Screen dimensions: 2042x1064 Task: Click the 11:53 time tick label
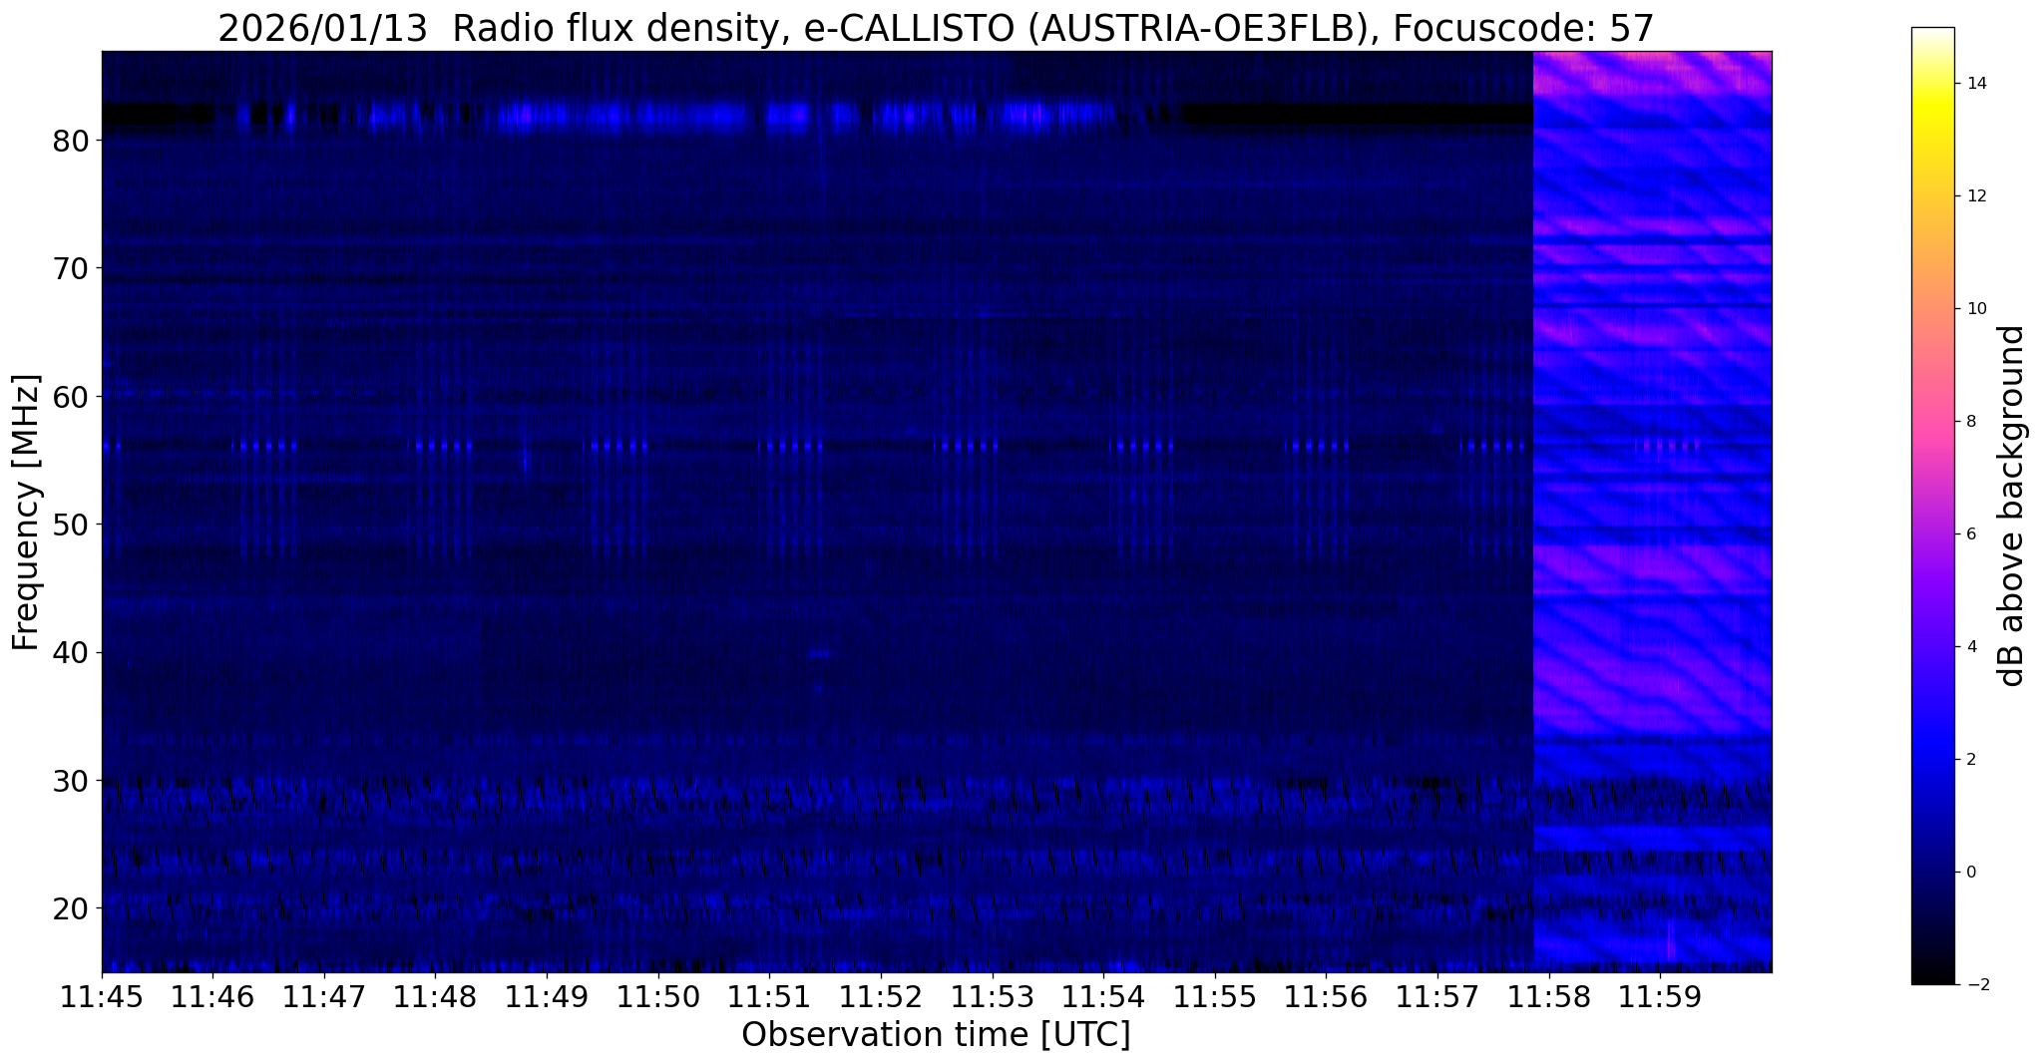[993, 997]
